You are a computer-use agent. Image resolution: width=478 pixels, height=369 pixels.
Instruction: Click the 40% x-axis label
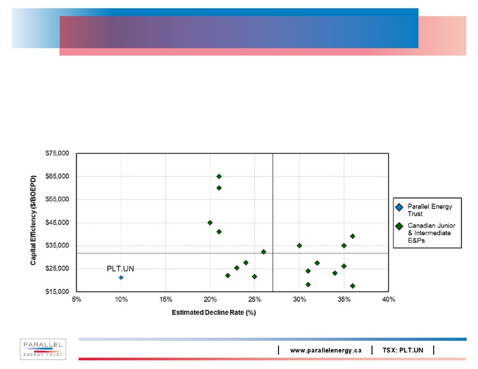tap(388, 300)
